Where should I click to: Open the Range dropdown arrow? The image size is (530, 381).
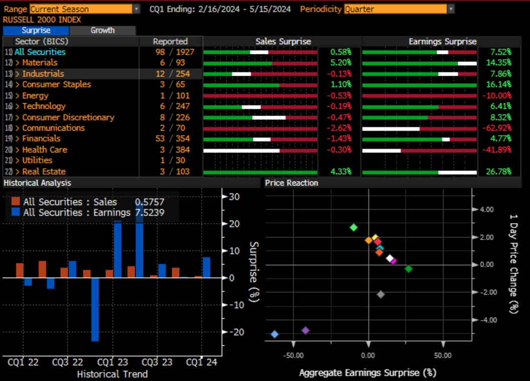136,9
